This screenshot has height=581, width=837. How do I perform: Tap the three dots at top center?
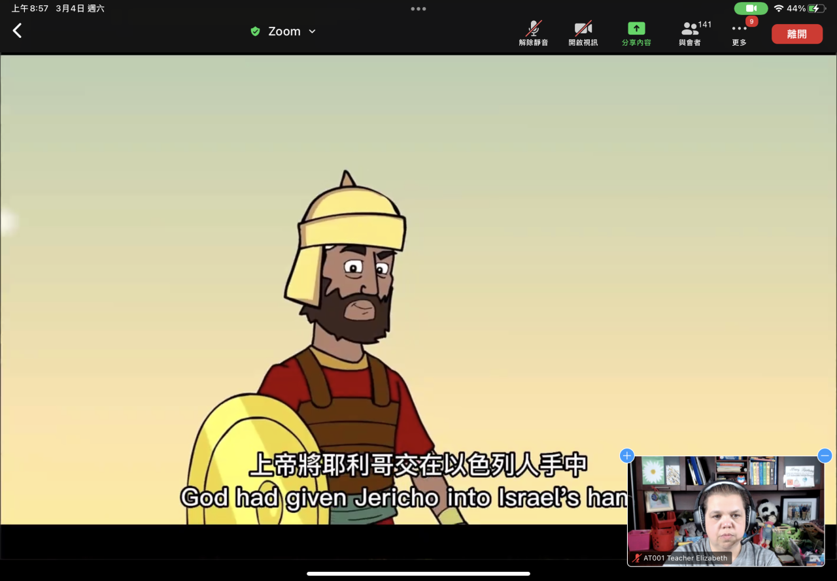[418, 8]
